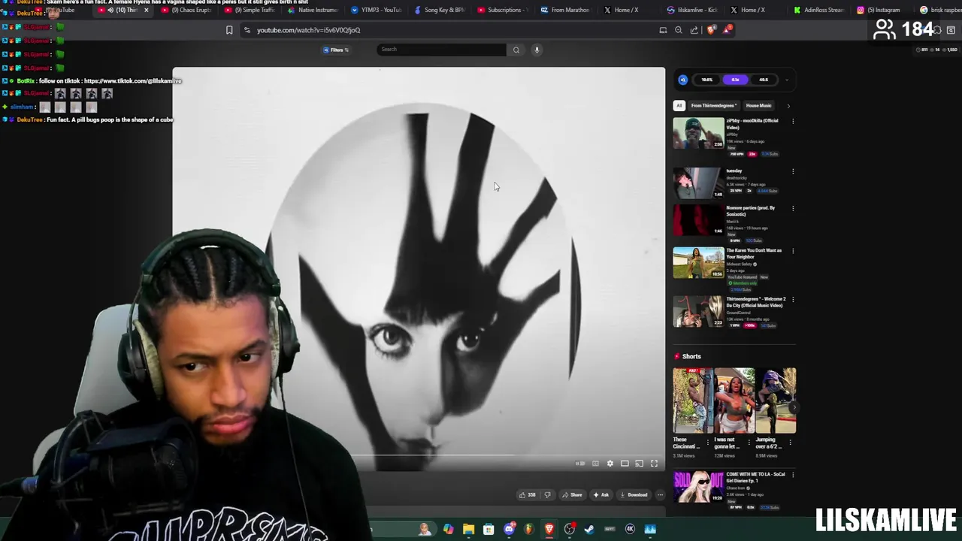Click the cast to TV icon
Screen dimensions: 962x541
pos(639,464)
